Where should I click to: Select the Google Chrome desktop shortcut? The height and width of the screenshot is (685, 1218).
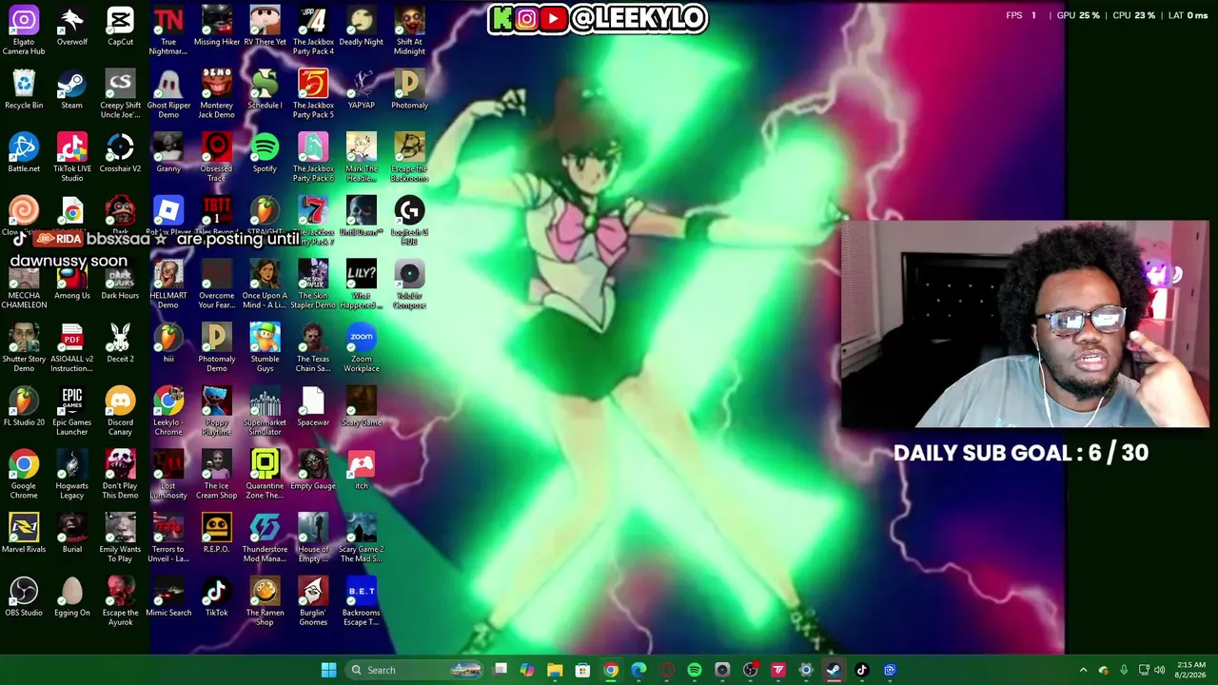[24, 475]
